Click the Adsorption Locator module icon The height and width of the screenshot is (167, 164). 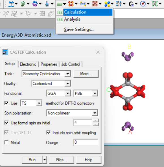tap(11, 4)
